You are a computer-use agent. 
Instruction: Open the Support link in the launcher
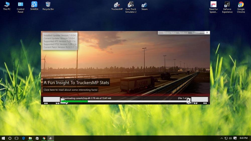196,33
